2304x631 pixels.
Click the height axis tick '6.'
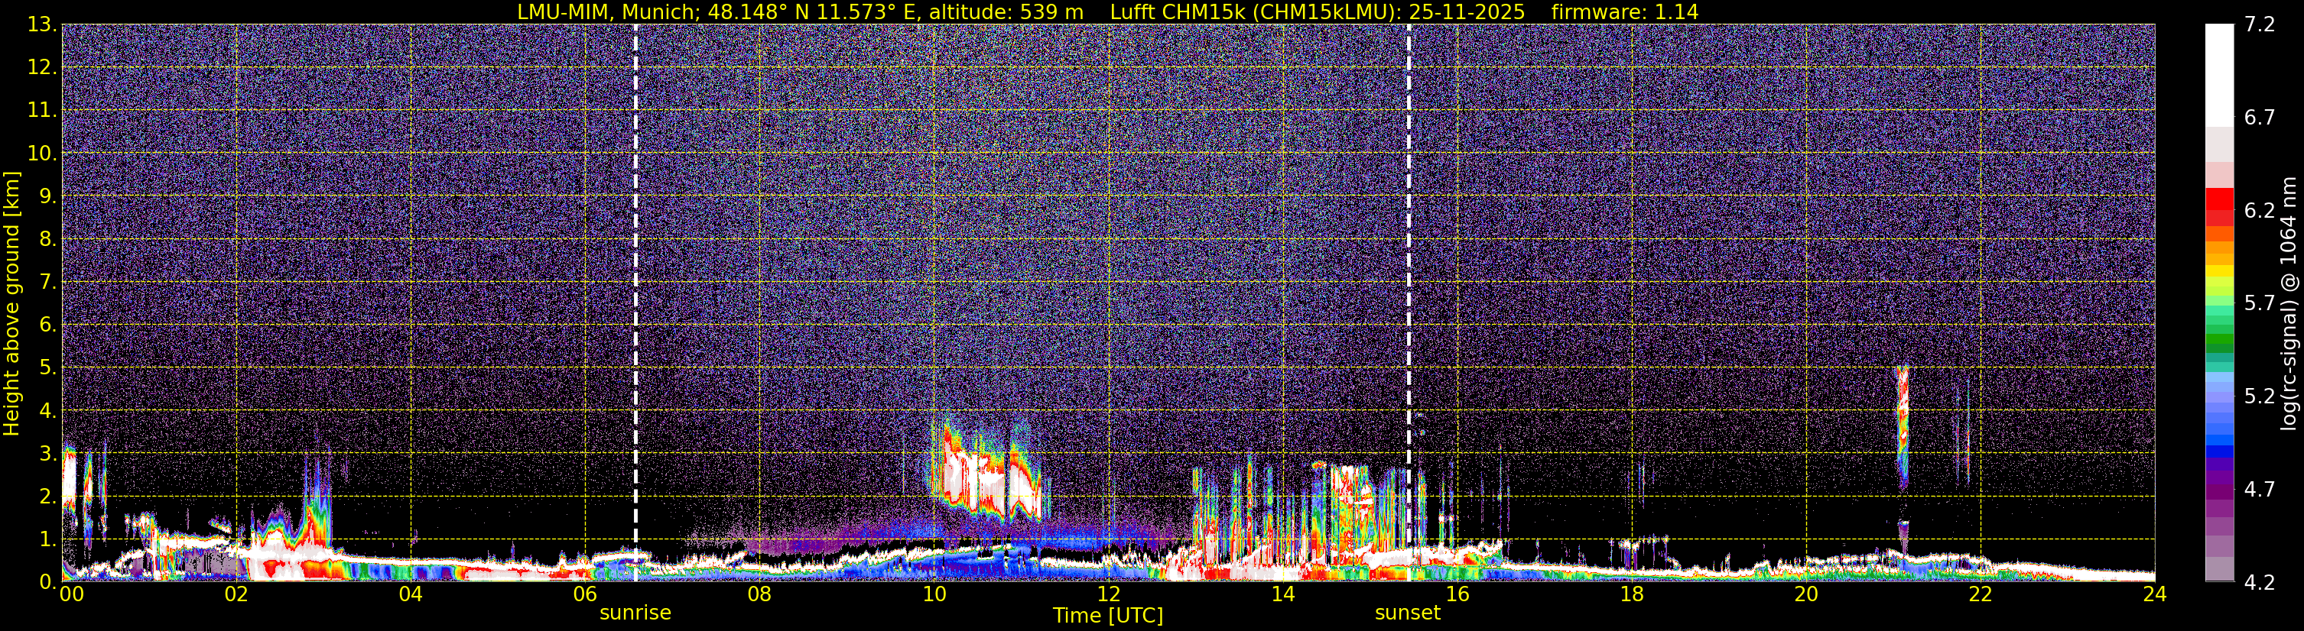coord(48,325)
